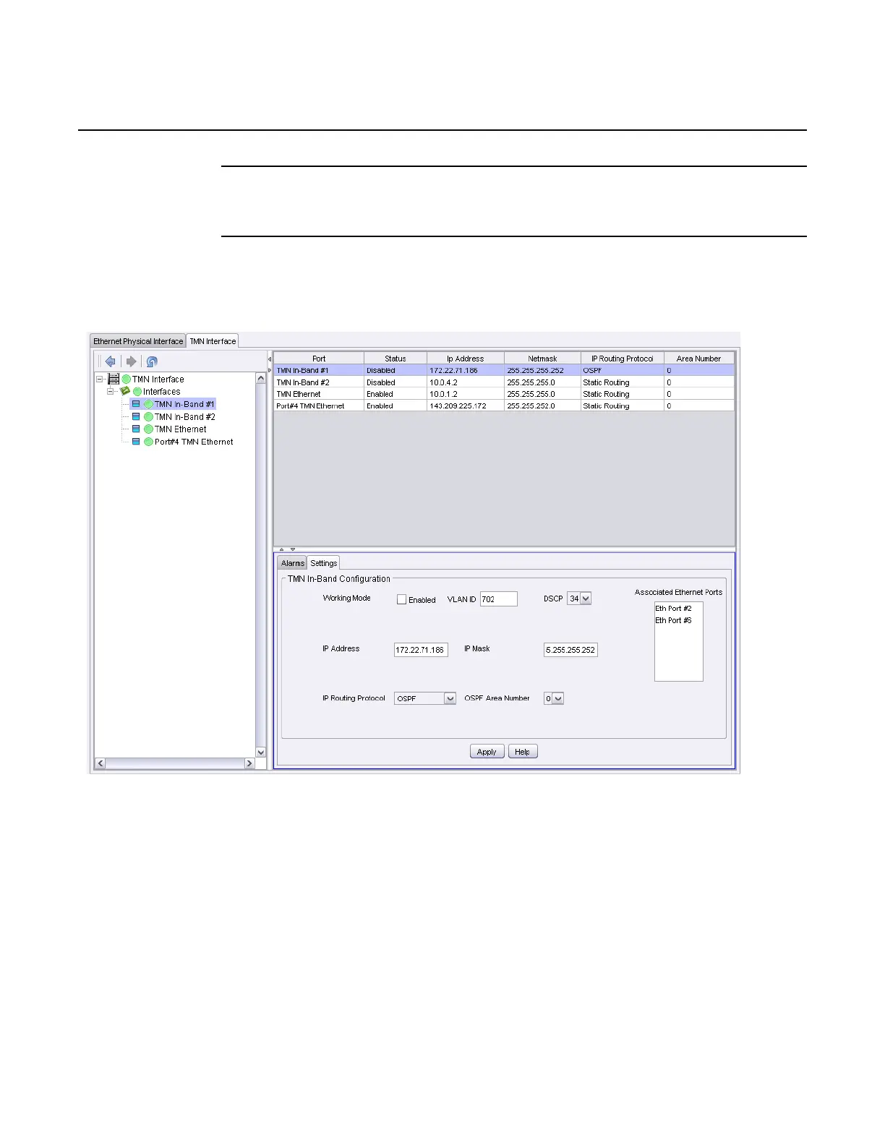
Task: Select the Port#4 TMN Ethernet table row
Action: 504,406
